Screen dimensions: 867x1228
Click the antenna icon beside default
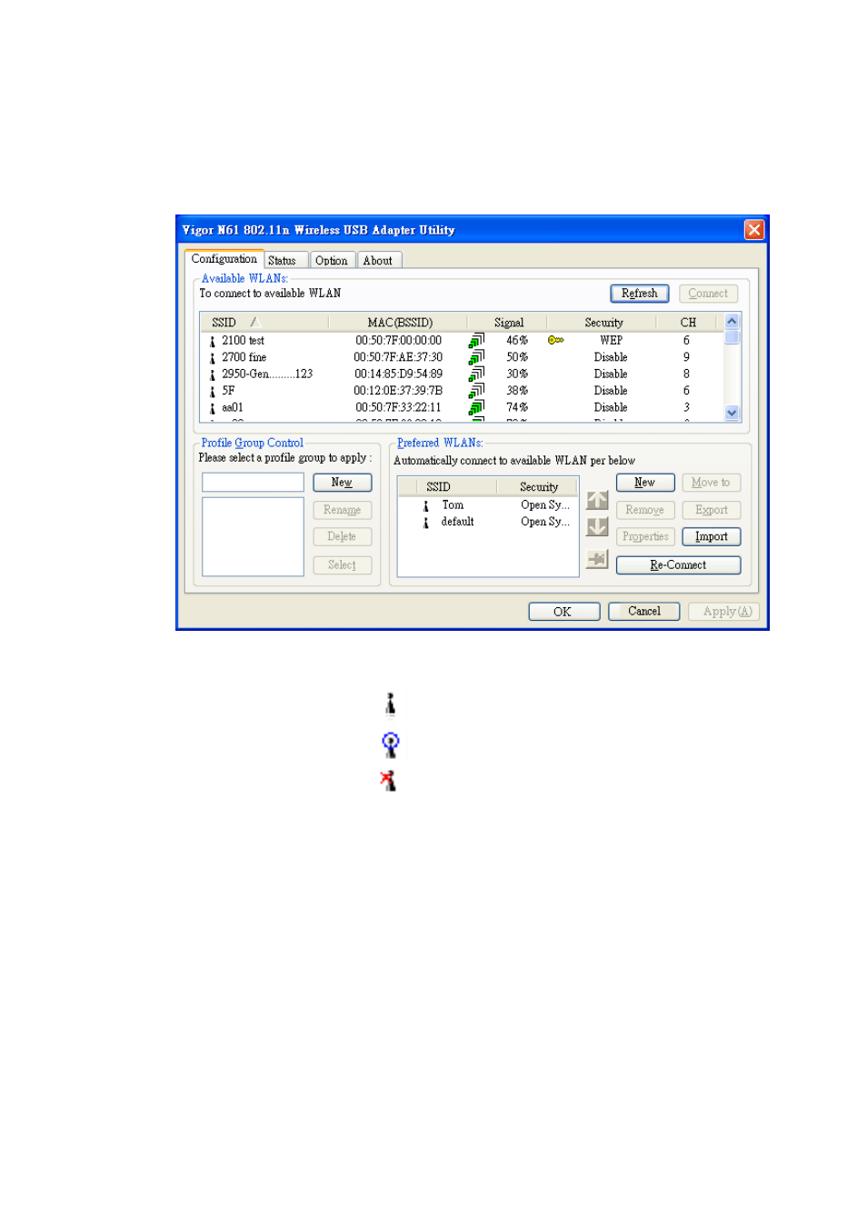click(425, 523)
